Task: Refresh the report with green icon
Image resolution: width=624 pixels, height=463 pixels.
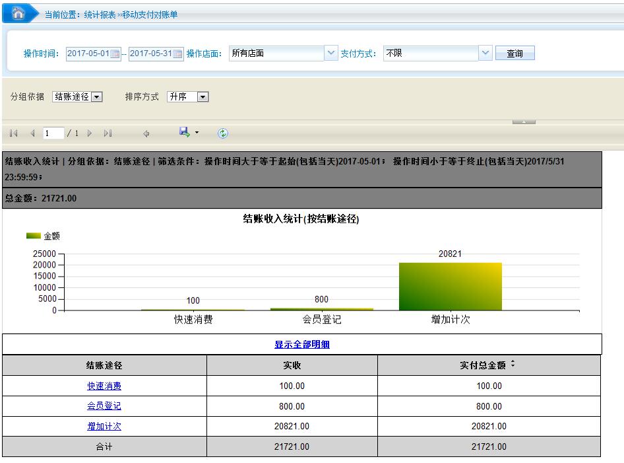Action: click(x=223, y=133)
